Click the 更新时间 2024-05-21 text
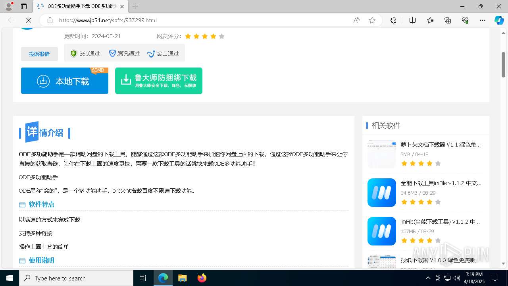508x286 pixels. pos(92,36)
